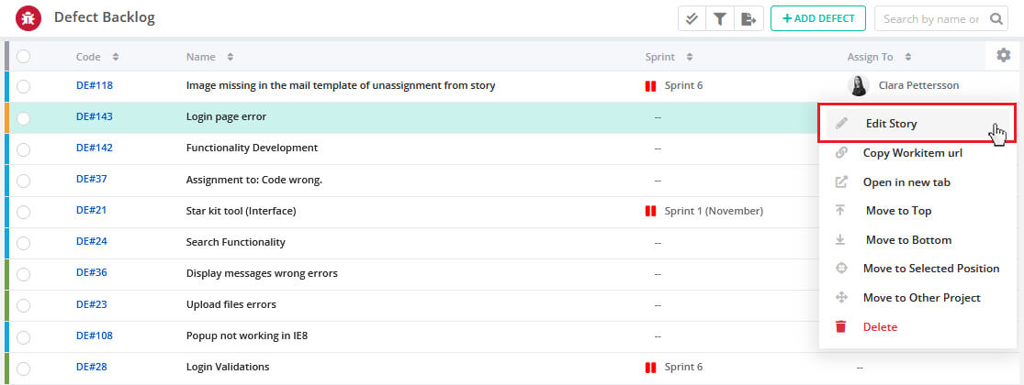This screenshot has height=385, width=1024.
Task: Click the Sprint 6 red status icon for DE#118
Action: pos(650,85)
